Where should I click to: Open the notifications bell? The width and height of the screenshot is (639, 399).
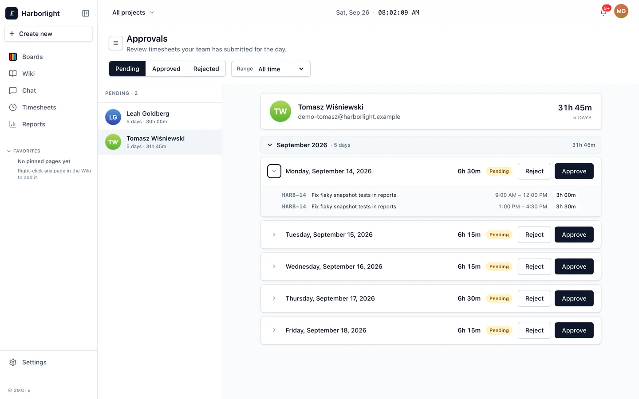point(603,12)
